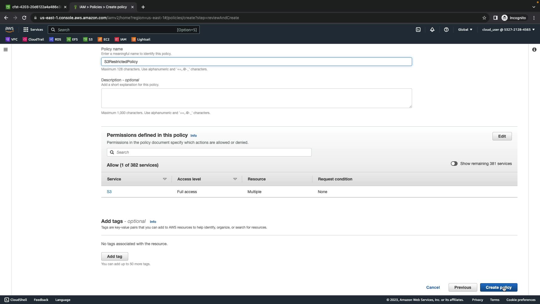Toggle Show remaining 381 services
Screen dimensions: 540x304
coord(454,164)
